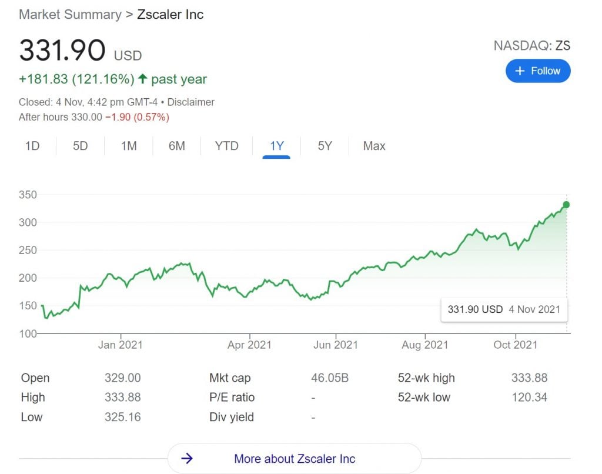Switch chart to 5D range

click(x=80, y=146)
